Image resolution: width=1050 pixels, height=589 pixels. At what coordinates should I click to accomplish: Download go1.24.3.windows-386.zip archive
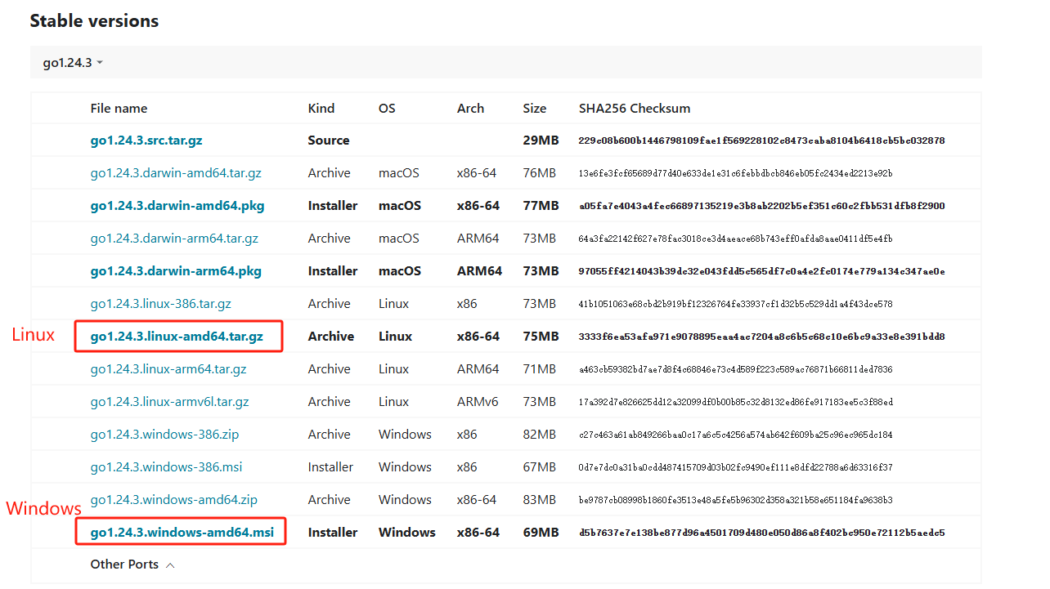[164, 435]
